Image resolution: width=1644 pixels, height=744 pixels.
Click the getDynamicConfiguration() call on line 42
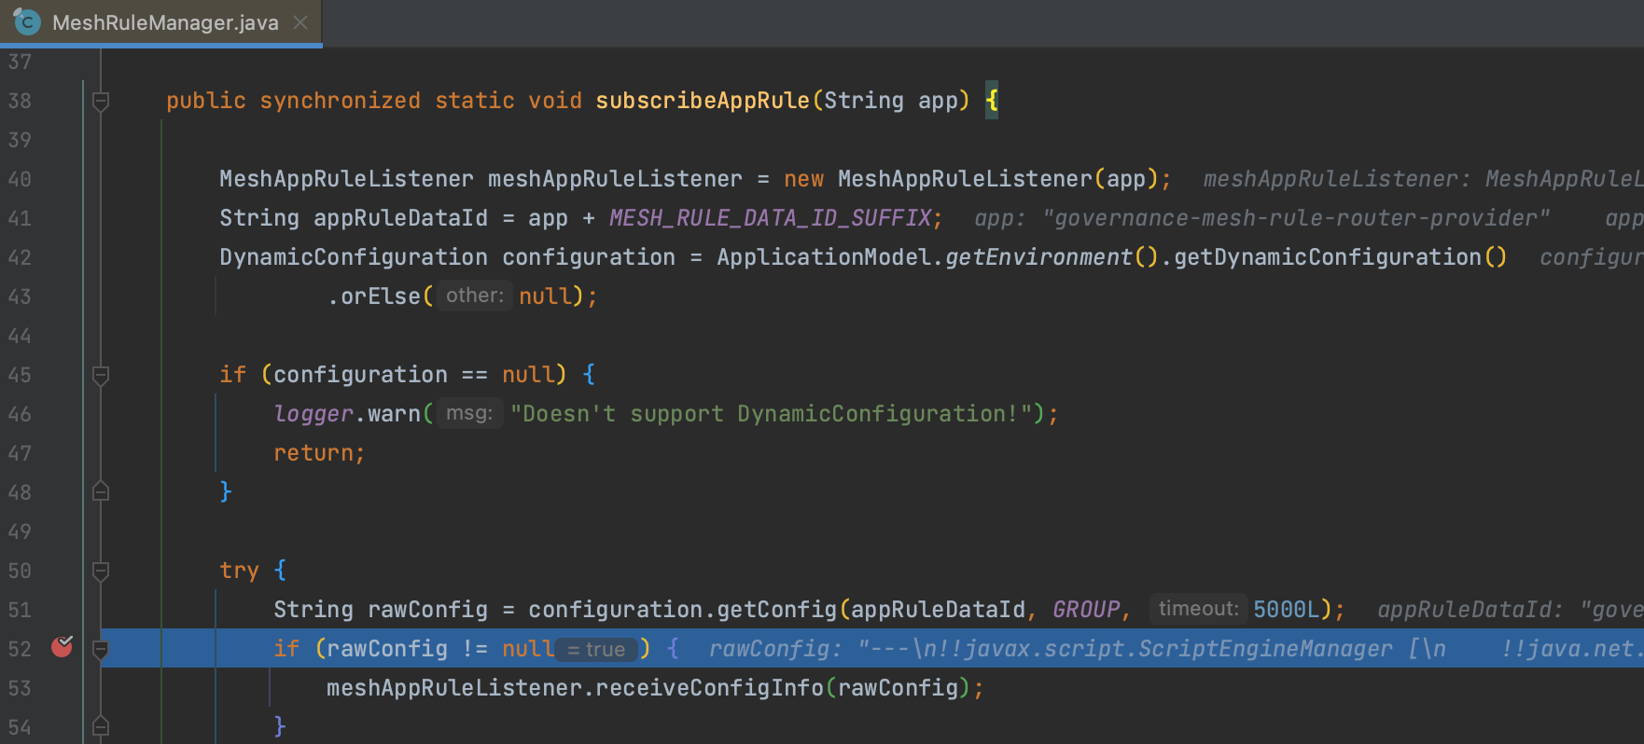coord(1340,257)
